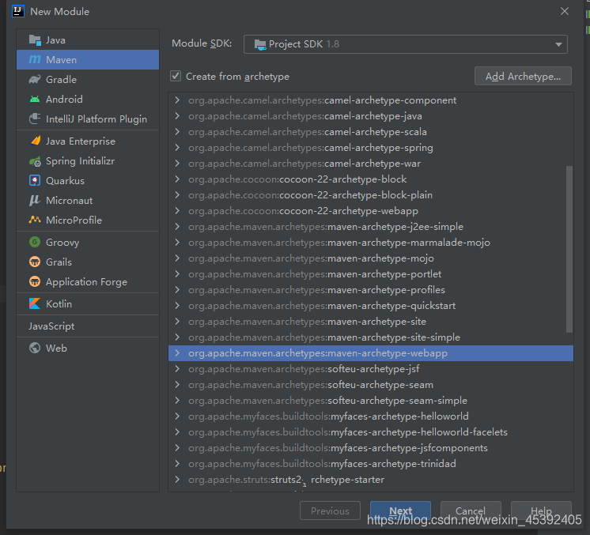Click the IntelliJ logo in title bar

point(18,11)
